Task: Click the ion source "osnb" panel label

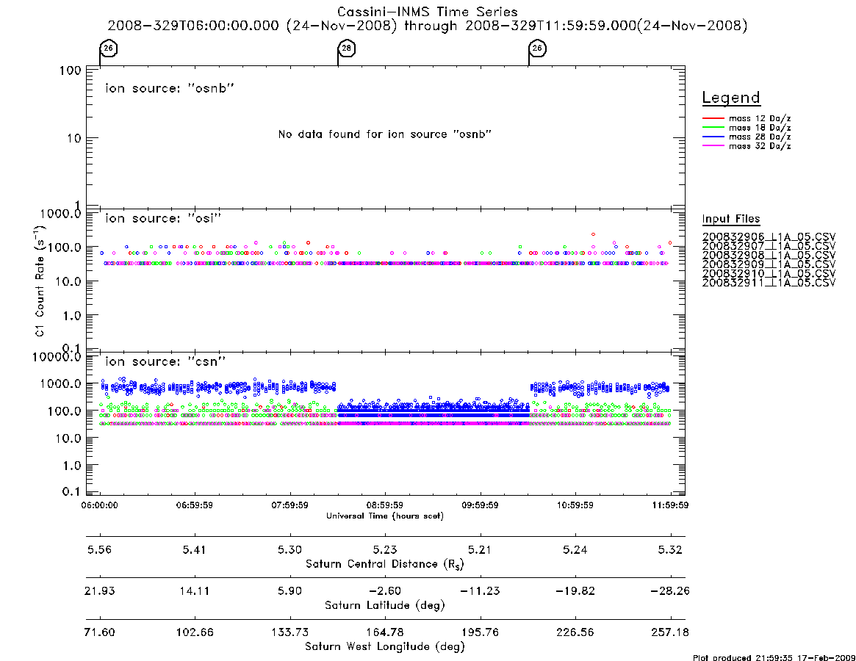Action: tap(170, 88)
